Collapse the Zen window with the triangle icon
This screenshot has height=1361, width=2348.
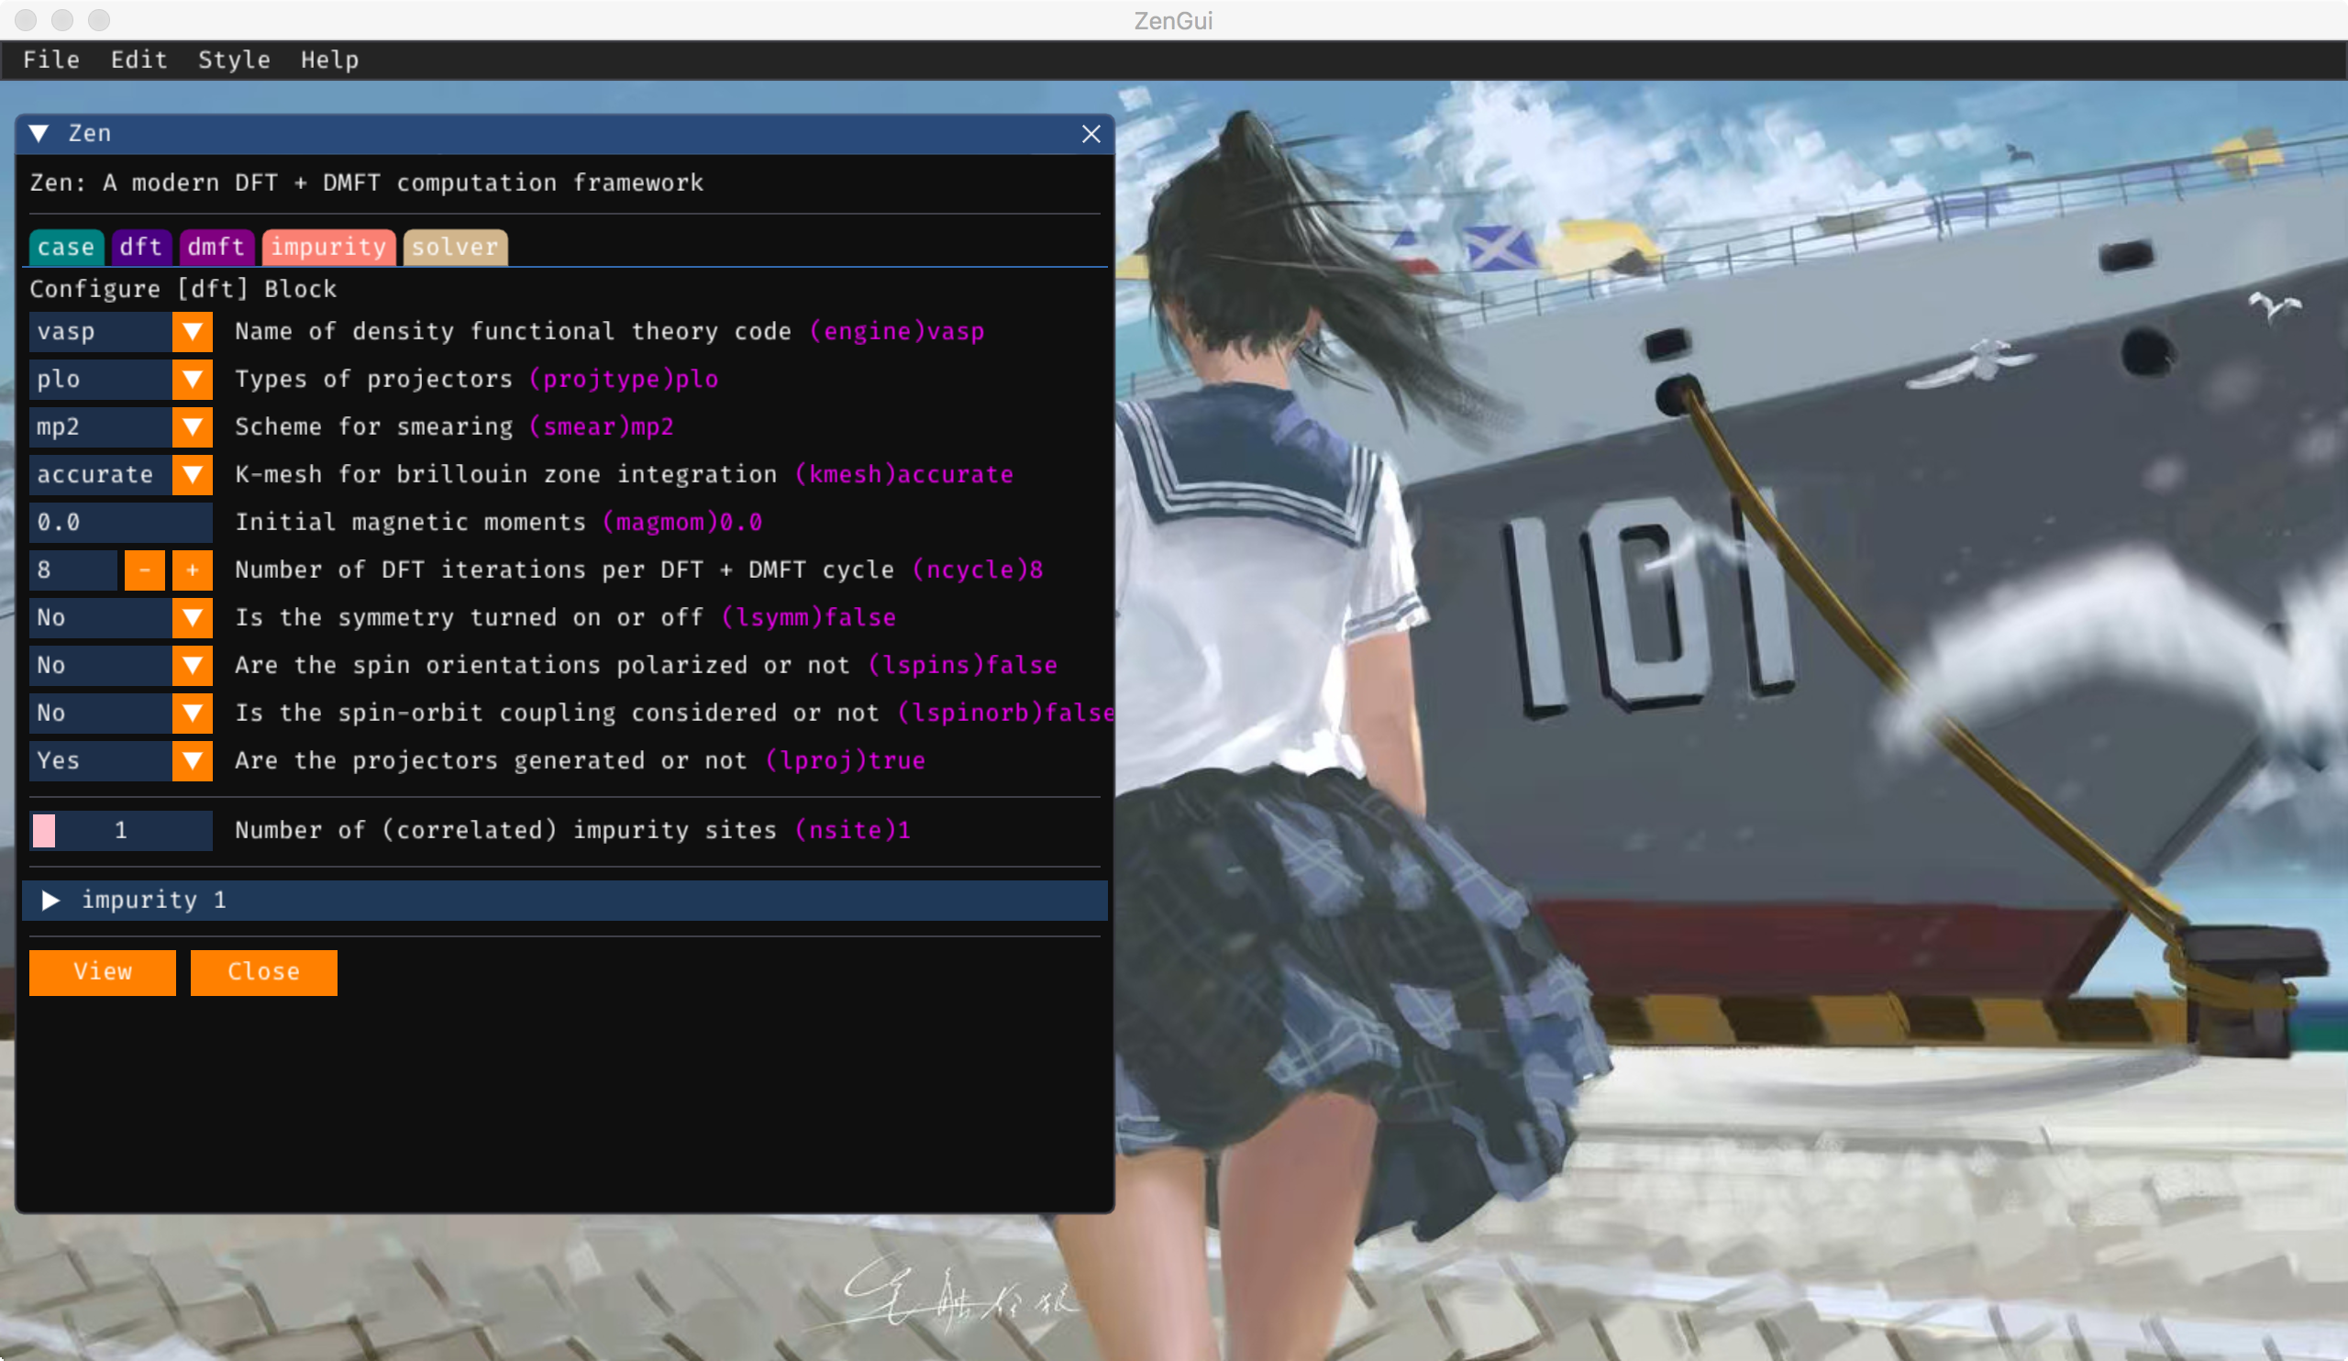coord(39,133)
